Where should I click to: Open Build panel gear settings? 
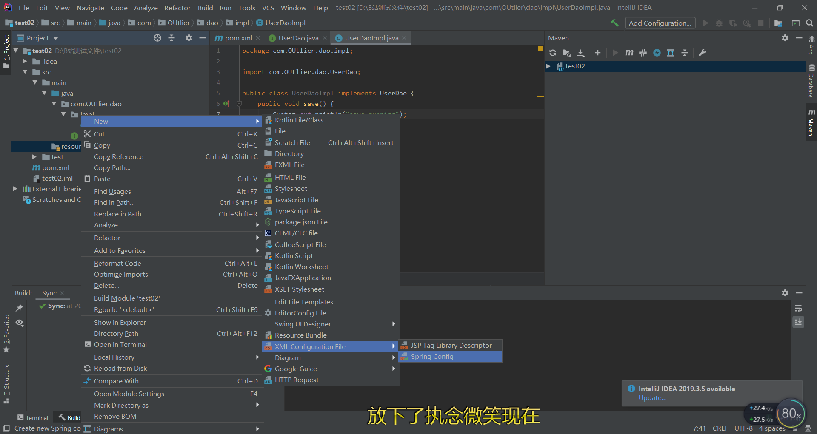tap(785, 293)
